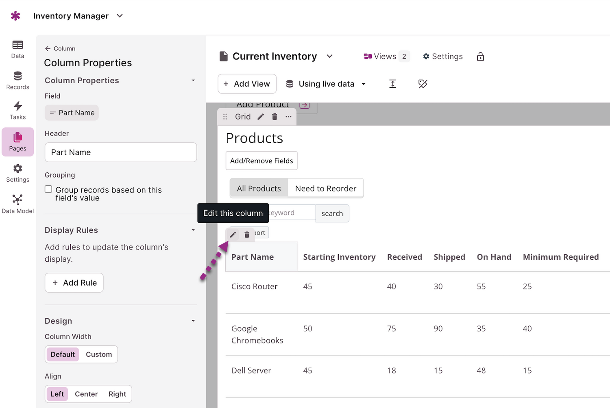
Task: Open the Data section in sidebar
Action: point(17,49)
